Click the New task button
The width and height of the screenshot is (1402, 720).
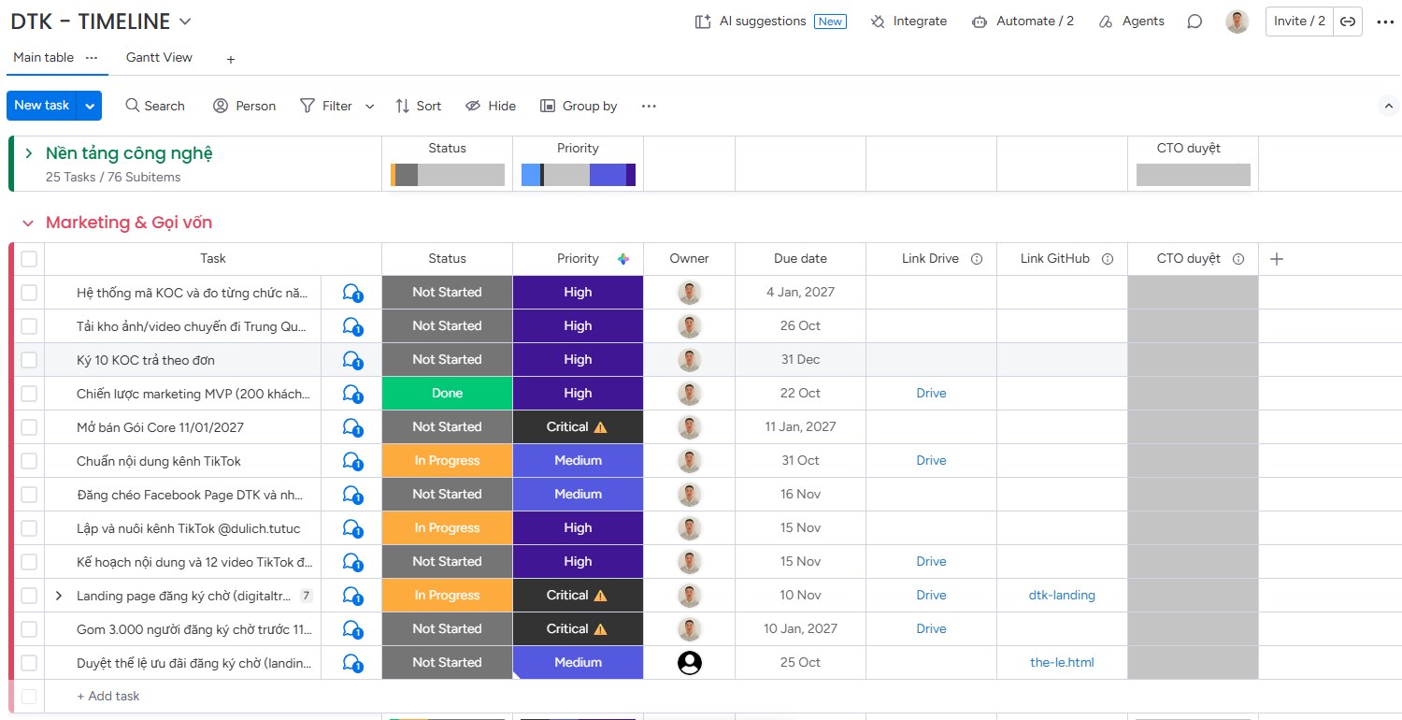click(42, 106)
